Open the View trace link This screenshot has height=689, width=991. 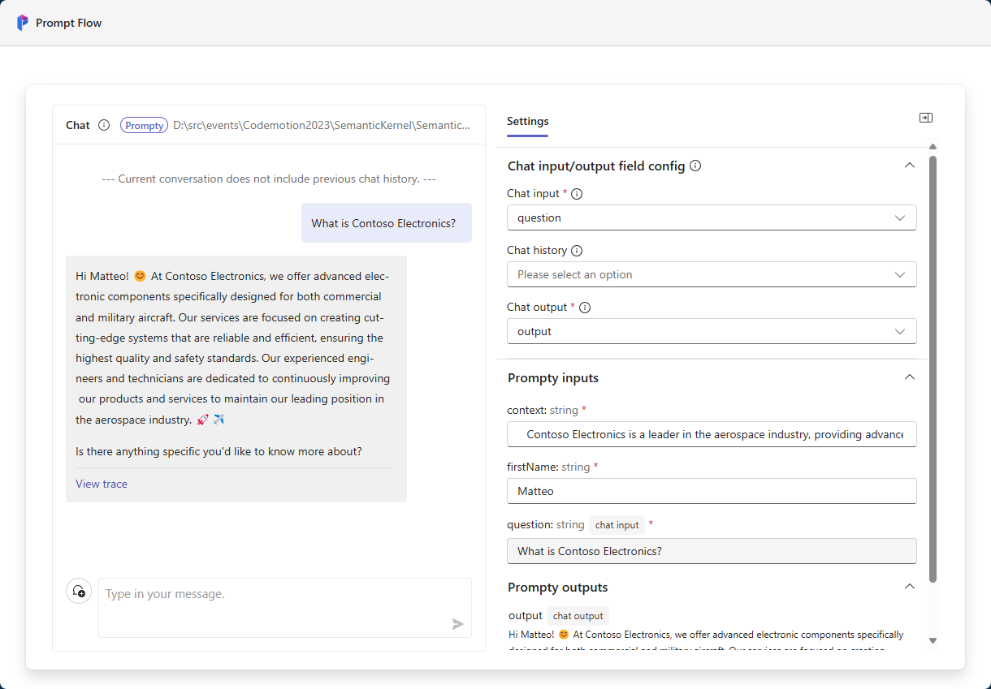[102, 484]
